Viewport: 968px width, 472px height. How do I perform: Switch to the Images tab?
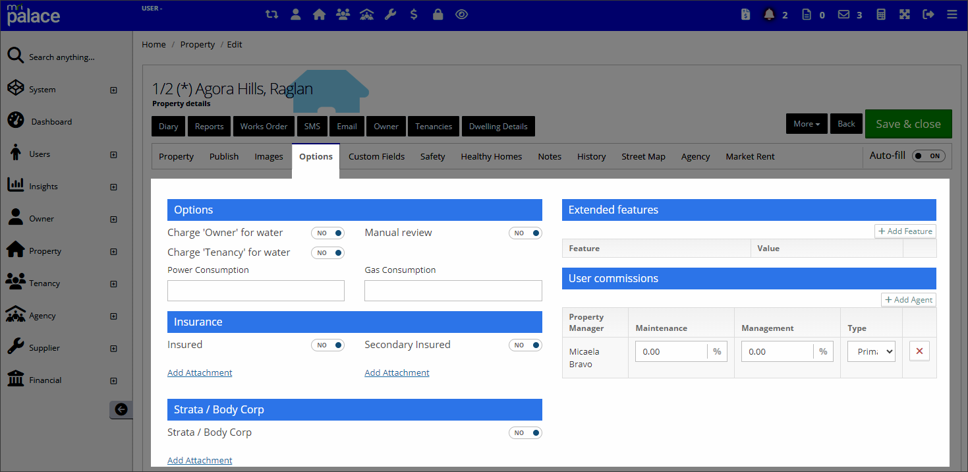coord(269,156)
